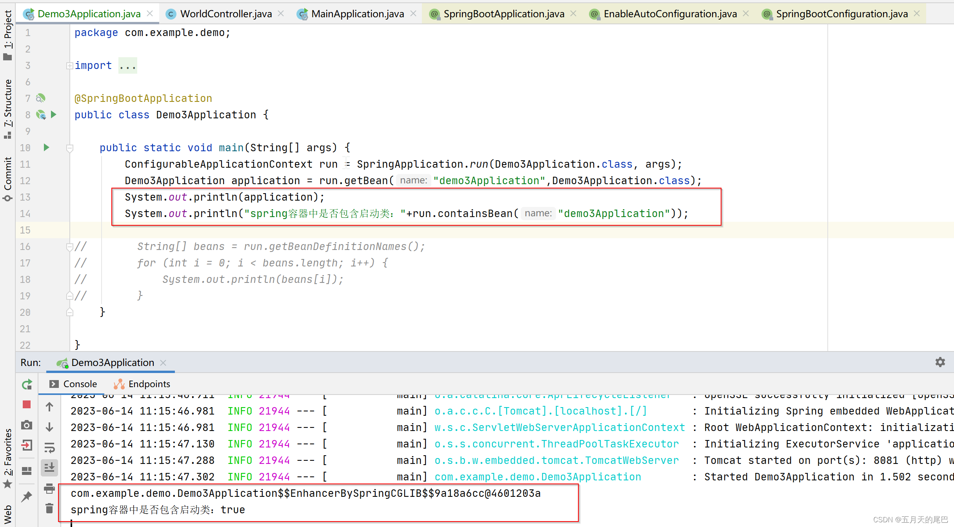This screenshot has width=954, height=527.
Task: Click Spring bean gutter icon on line 7
Action: pyautogui.click(x=40, y=98)
